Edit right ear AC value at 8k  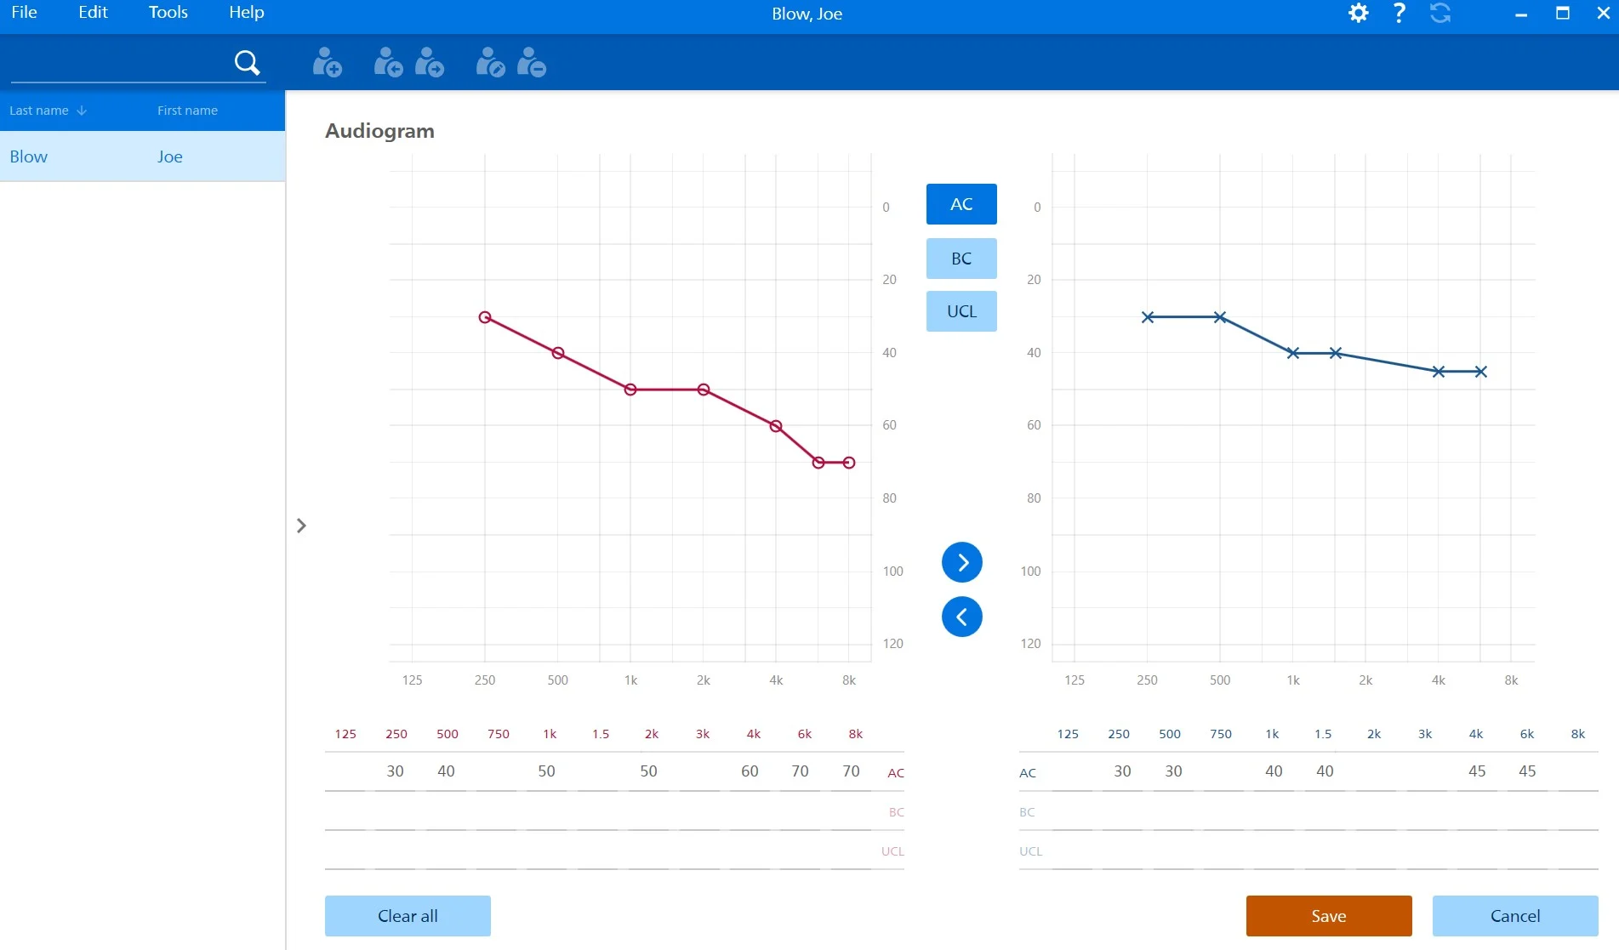pos(851,771)
